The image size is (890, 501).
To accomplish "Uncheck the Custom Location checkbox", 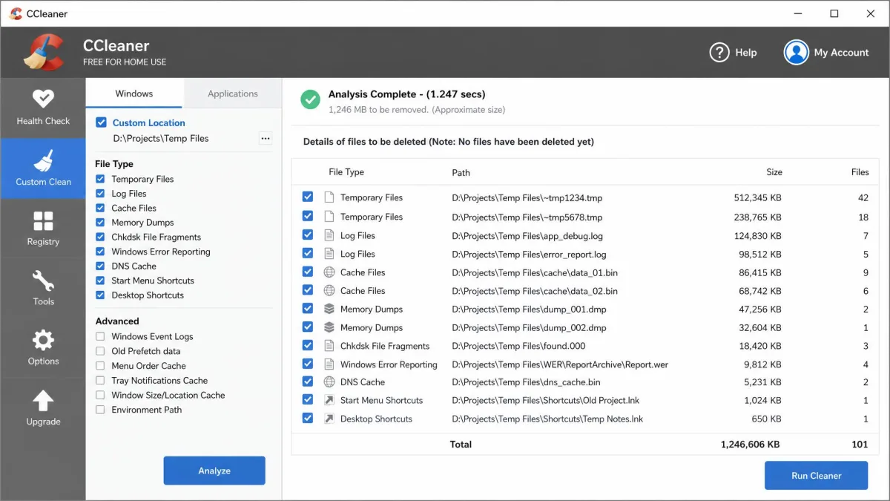I will click(102, 122).
